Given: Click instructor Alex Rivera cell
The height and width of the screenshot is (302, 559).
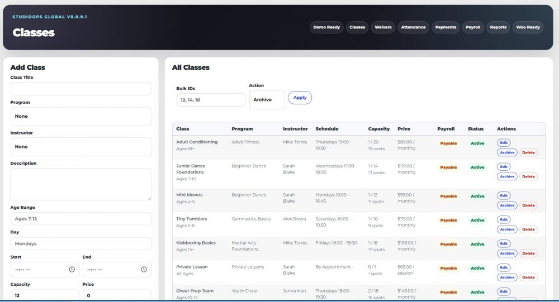Looking at the screenshot, I should [x=295, y=219].
